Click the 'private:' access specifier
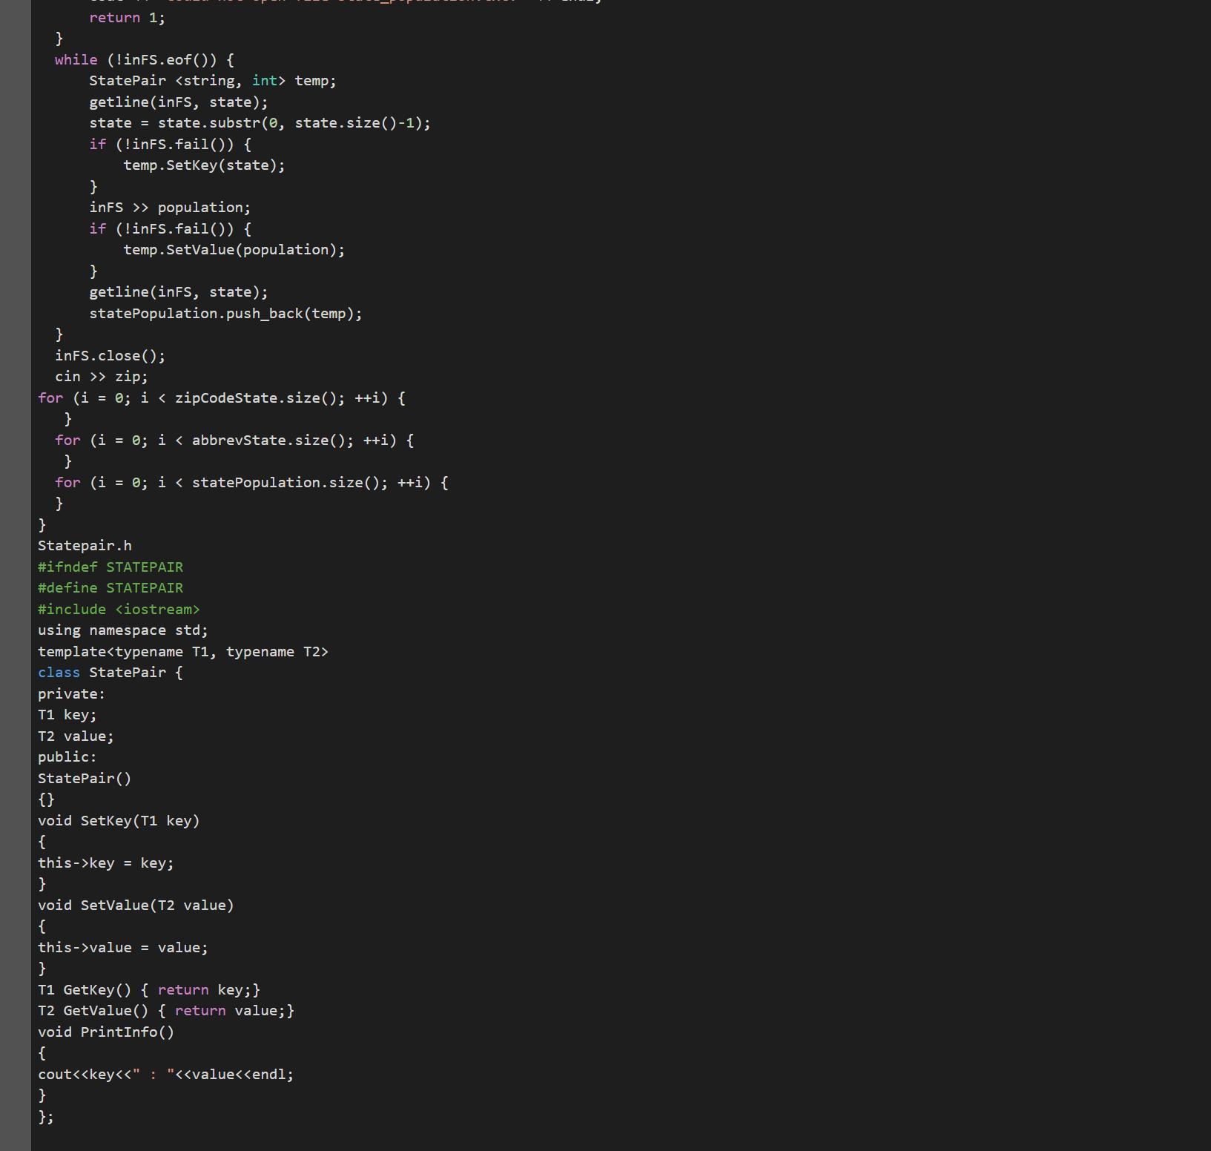Image resolution: width=1211 pixels, height=1151 pixels. pos(72,694)
